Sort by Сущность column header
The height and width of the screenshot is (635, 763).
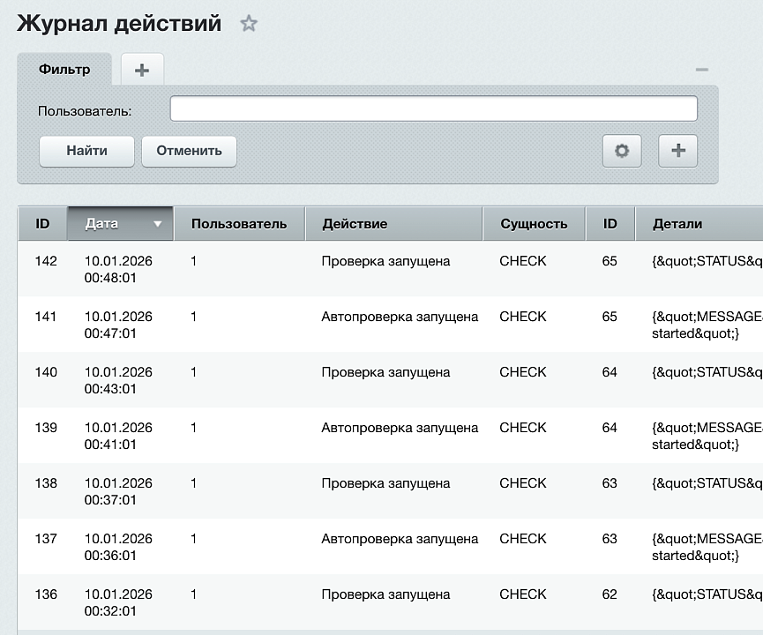tap(534, 224)
